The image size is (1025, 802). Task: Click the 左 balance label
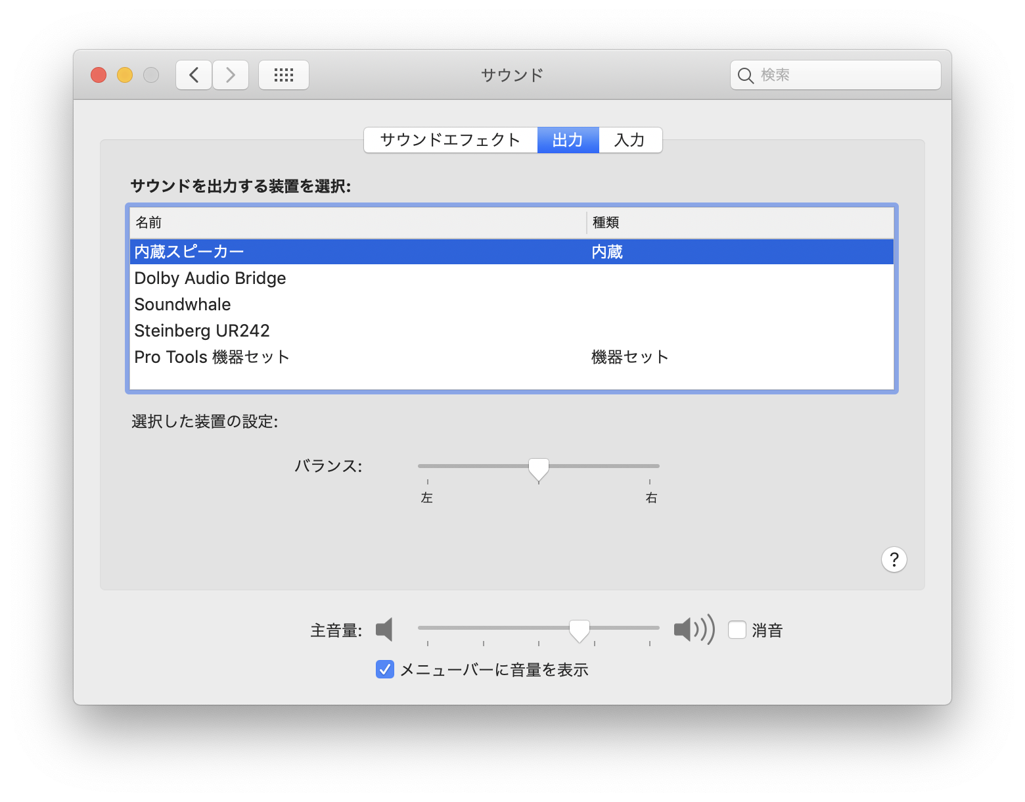click(x=427, y=498)
